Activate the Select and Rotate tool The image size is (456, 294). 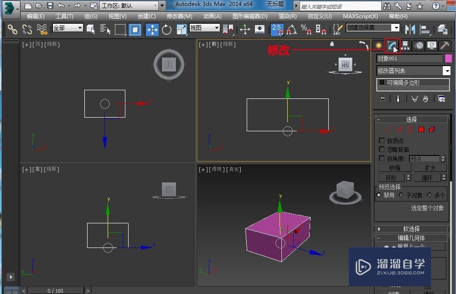pyautogui.click(x=166, y=29)
